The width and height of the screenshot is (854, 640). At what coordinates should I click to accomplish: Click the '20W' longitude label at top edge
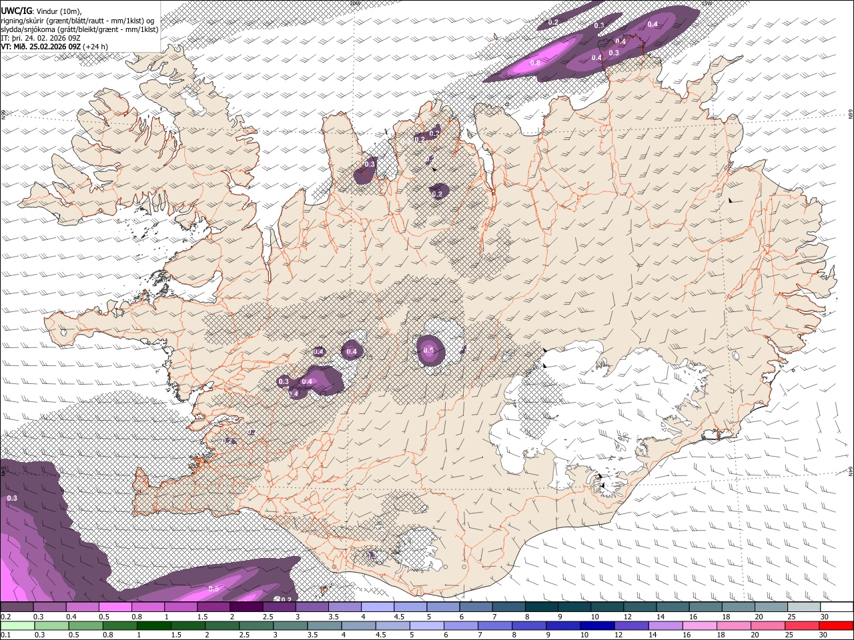pyautogui.click(x=355, y=3)
